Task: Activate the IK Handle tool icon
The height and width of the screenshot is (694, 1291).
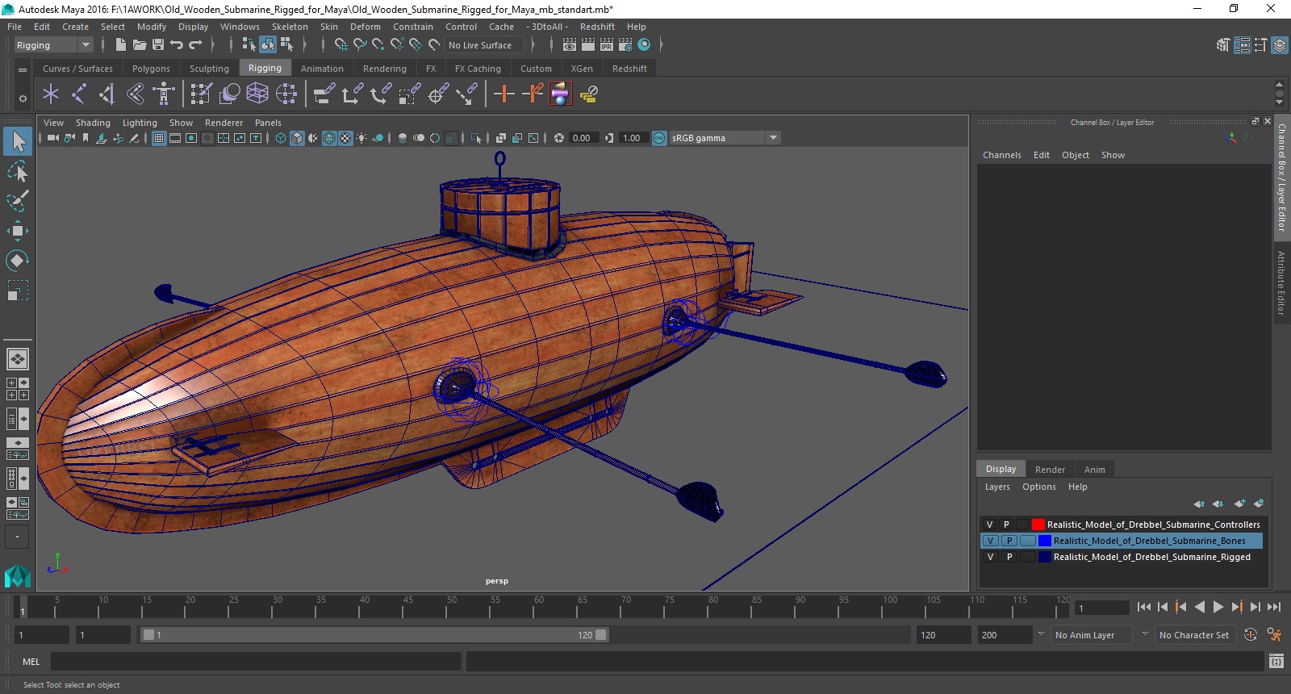Action: [107, 94]
